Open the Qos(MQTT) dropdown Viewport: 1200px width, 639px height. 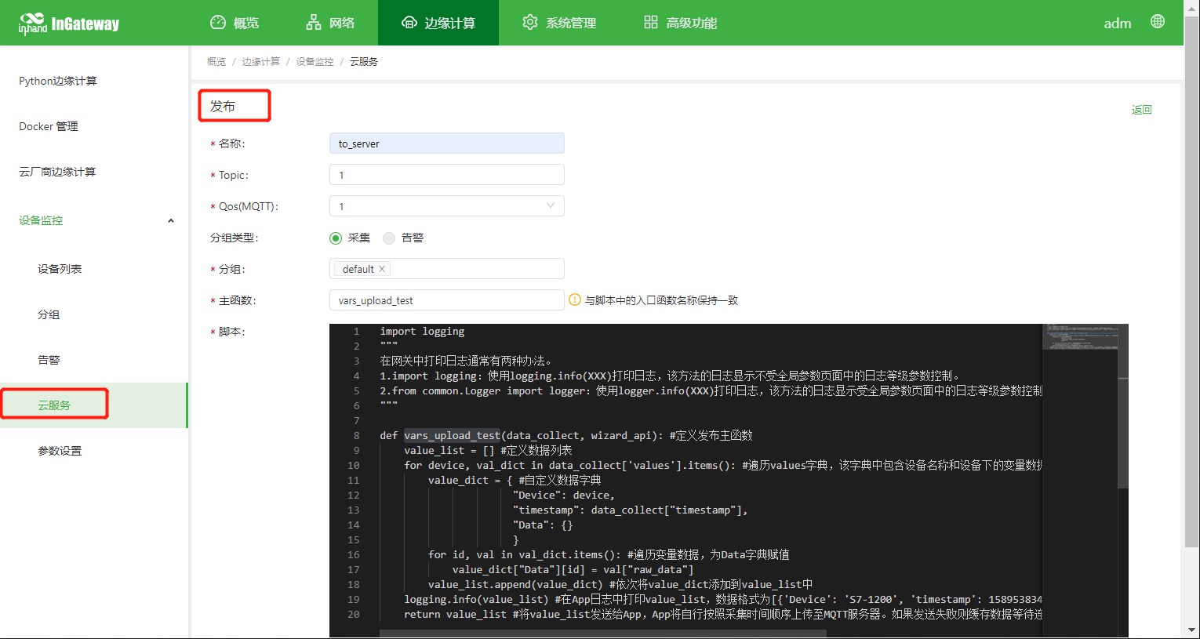(x=446, y=206)
